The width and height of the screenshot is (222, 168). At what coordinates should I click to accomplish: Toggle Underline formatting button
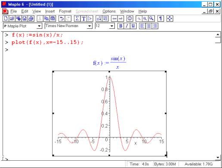pyautogui.click(x=133, y=26)
